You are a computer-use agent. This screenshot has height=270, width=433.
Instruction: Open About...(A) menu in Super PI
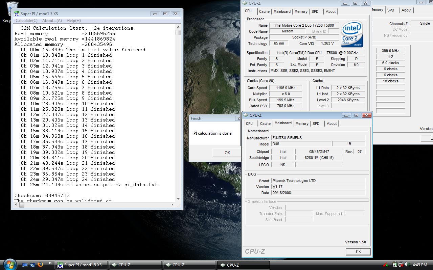point(52,21)
